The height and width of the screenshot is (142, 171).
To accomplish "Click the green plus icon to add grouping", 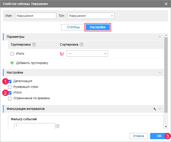I will [x=12, y=63].
